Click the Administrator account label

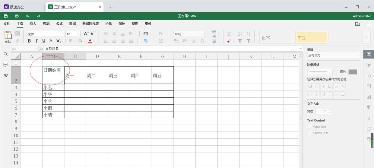point(362,16)
